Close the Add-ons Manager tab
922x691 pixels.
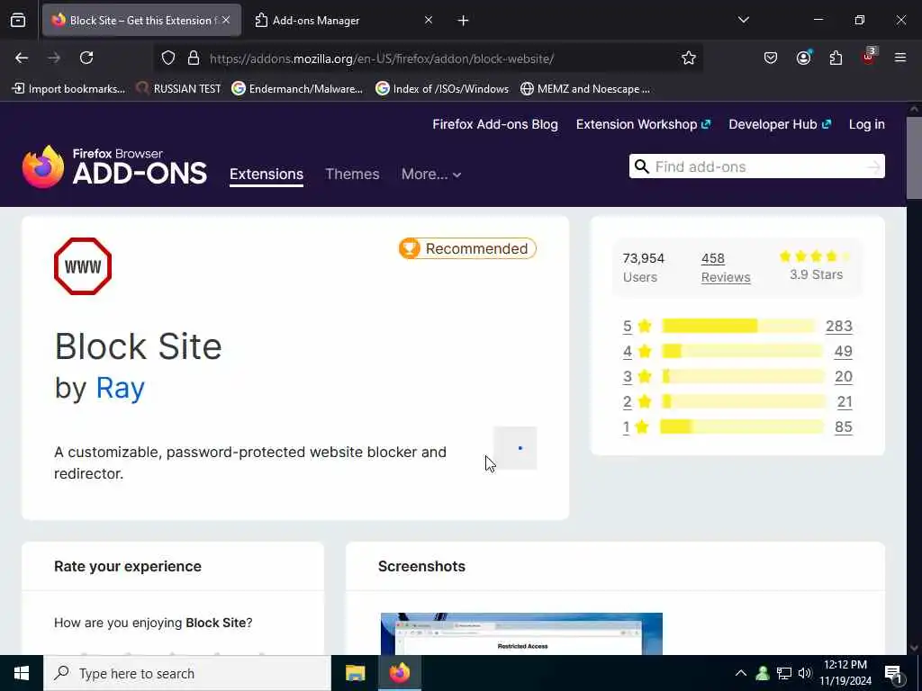429,20
